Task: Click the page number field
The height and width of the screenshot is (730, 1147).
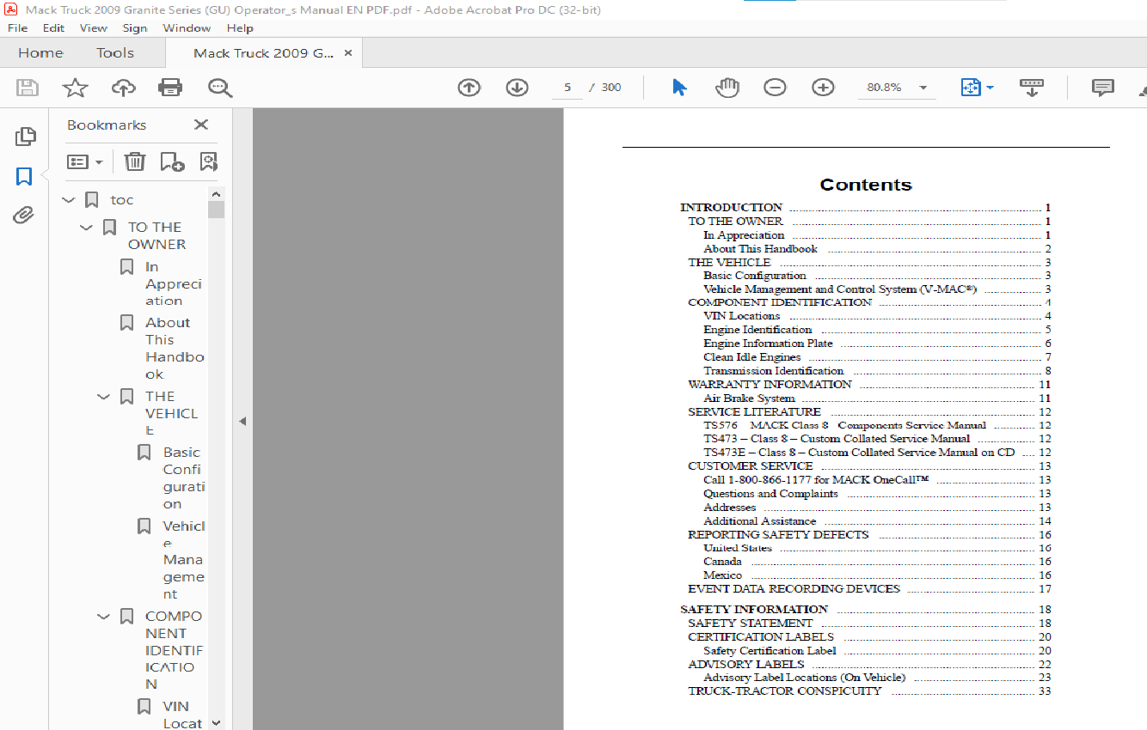Action: pos(567,88)
